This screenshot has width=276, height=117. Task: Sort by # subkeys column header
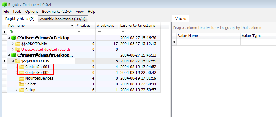click(107, 26)
